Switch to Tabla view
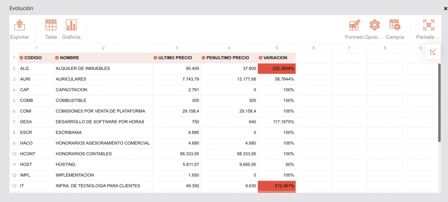Viewport: 448px width, 202px height. [x=51, y=25]
